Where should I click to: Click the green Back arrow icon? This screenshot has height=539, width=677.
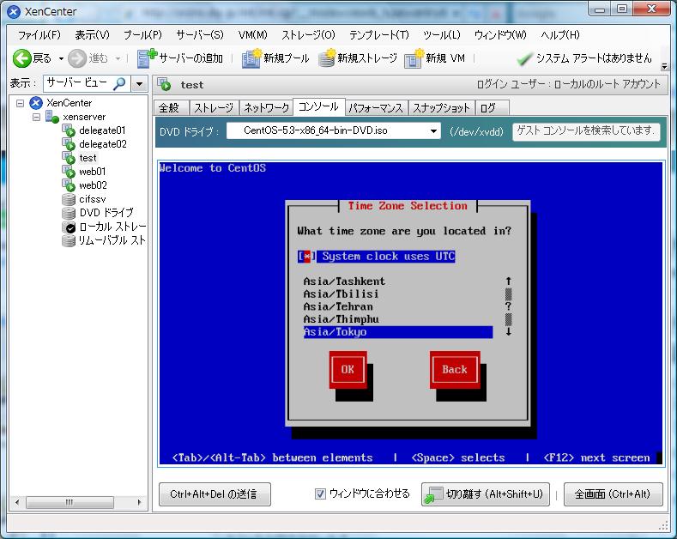point(21,58)
